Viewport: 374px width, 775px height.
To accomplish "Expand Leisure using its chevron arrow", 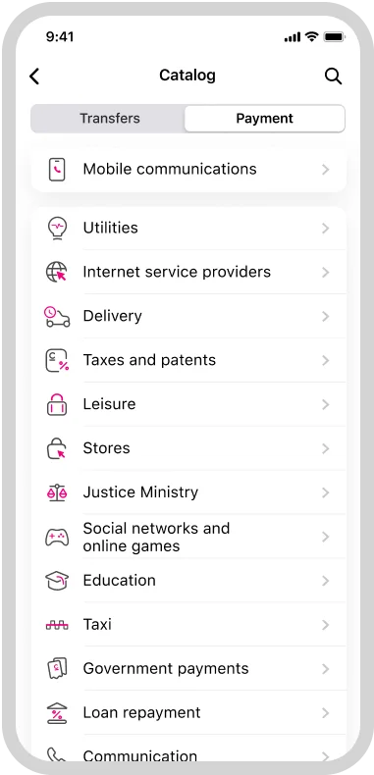I will point(326,405).
